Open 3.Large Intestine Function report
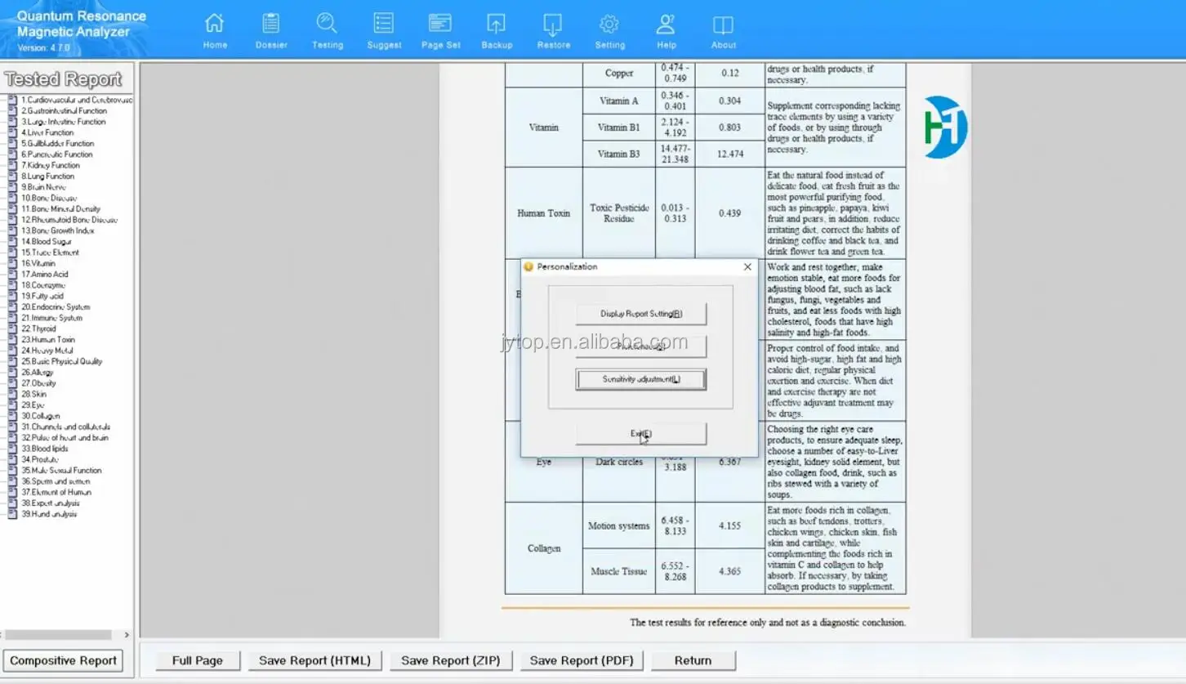1186x684 pixels. (x=63, y=122)
